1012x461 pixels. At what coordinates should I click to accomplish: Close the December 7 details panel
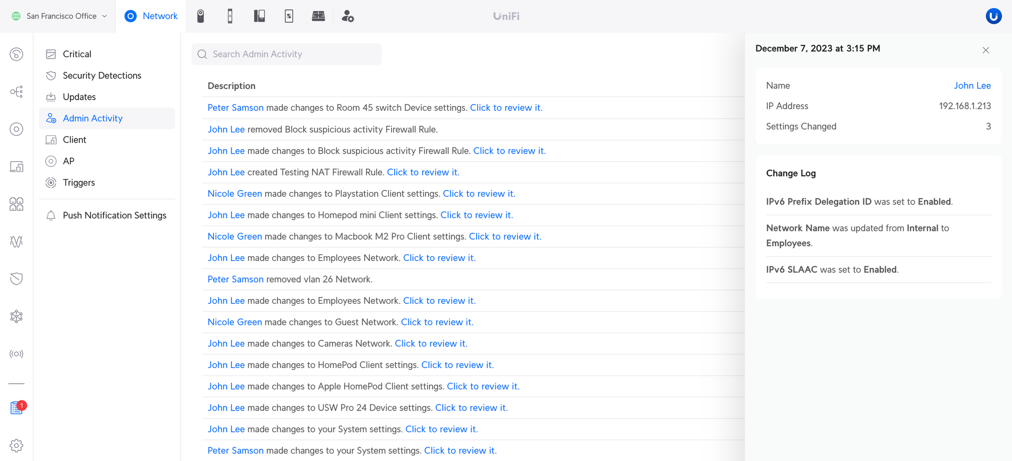(x=986, y=50)
